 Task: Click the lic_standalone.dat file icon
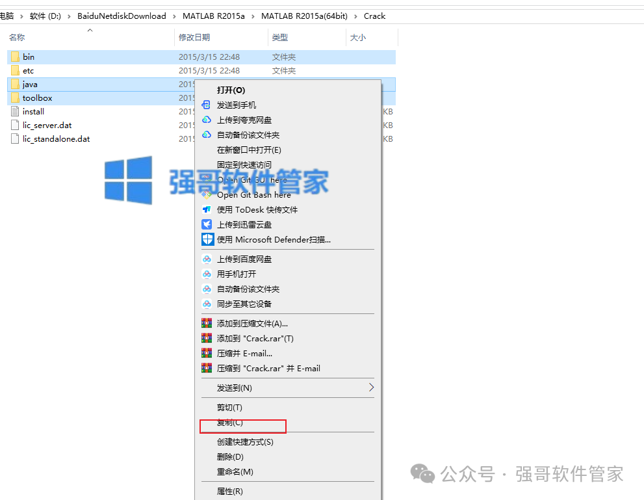click(x=15, y=139)
